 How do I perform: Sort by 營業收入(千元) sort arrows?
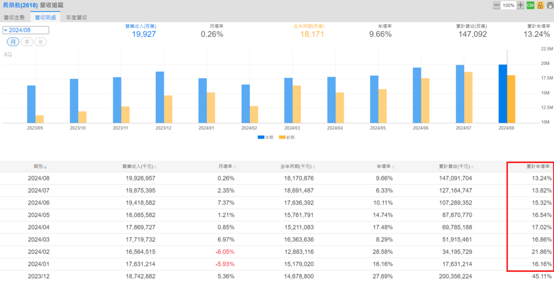click(156, 167)
